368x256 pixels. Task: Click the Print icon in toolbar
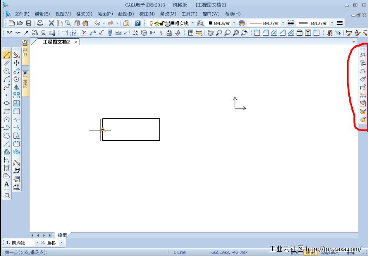coord(40,23)
